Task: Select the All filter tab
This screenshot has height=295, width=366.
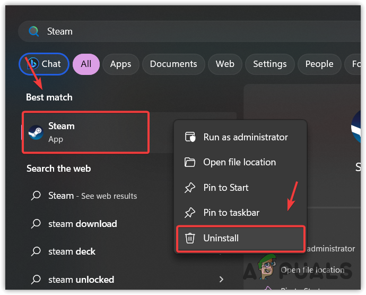Action: click(86, 64)
